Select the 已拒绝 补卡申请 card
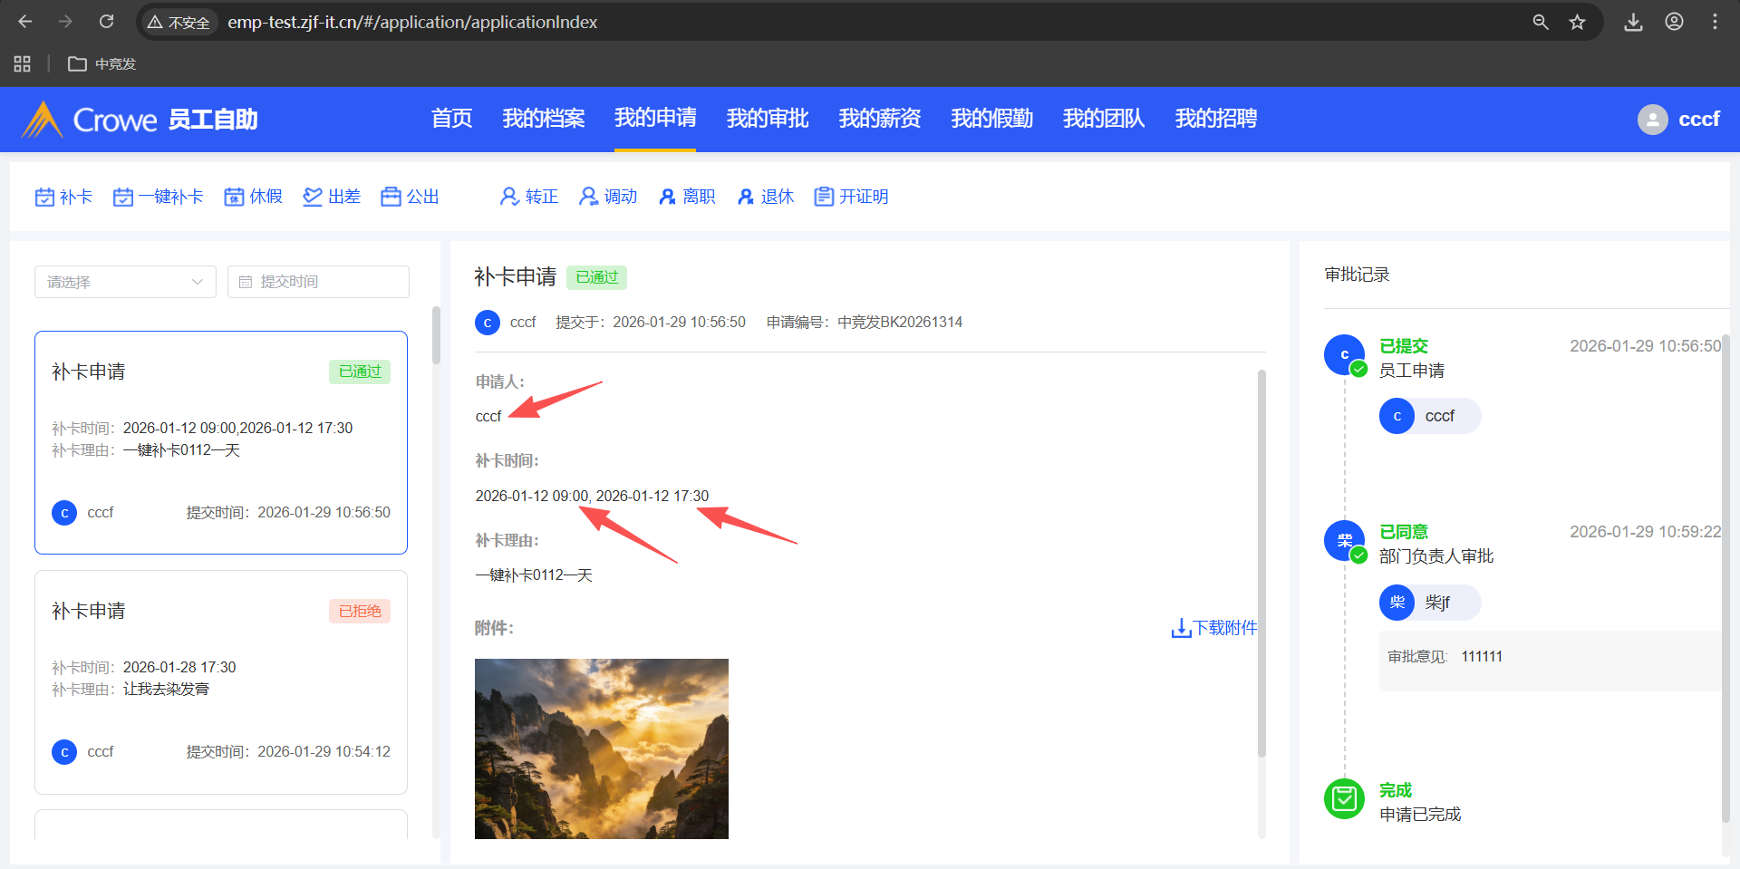The height and width of the screenshot is (869, 1740). coord(221,682)
